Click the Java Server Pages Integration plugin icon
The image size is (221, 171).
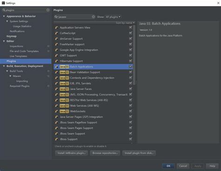pyautogui.click(x=56, y=117)
